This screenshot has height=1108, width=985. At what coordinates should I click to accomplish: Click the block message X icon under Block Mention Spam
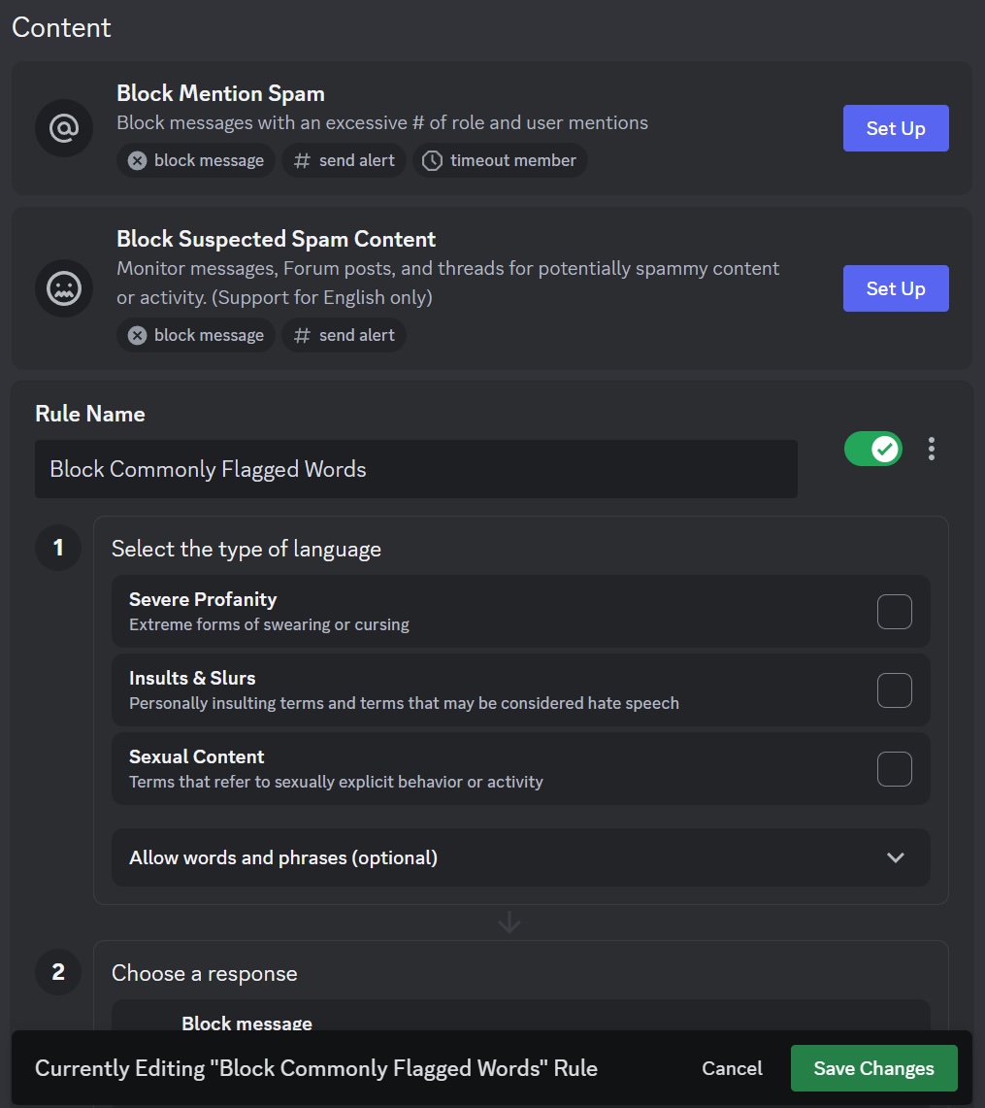(137, 160)
